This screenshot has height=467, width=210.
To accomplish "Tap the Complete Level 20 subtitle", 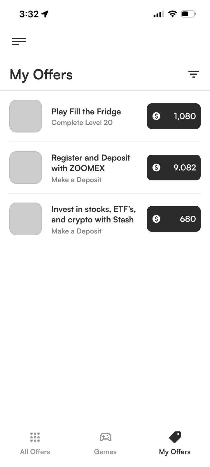I will pos(82,123).
